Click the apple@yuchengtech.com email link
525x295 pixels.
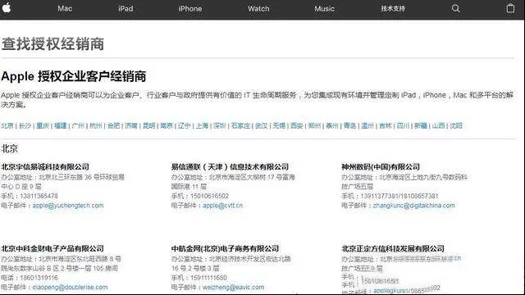(68, 206)
